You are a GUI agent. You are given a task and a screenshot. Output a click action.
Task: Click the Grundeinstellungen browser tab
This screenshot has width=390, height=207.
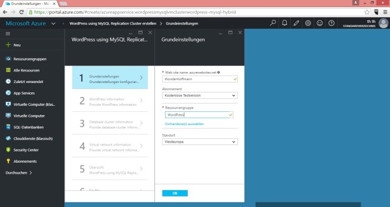[29, 4]
